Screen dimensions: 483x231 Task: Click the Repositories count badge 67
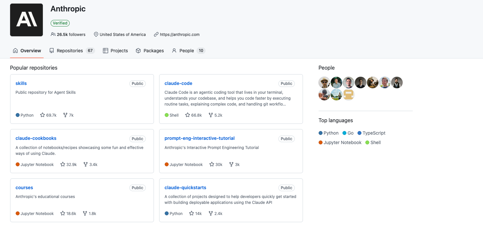click(x=90, y=51)
